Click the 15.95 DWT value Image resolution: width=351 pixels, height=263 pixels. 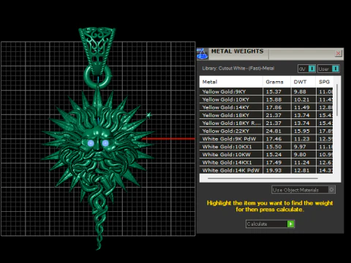(301, 131)
